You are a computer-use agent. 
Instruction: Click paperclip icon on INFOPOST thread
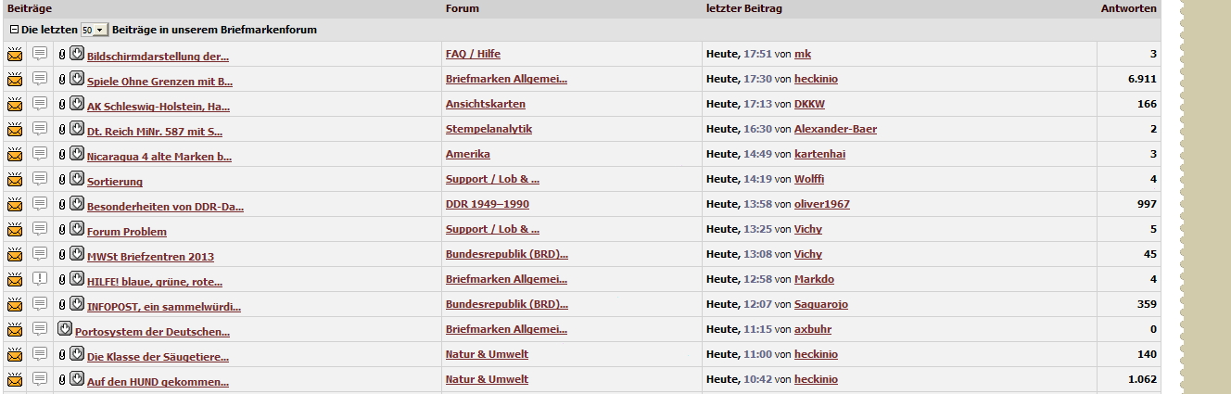(x=62, y=305)
